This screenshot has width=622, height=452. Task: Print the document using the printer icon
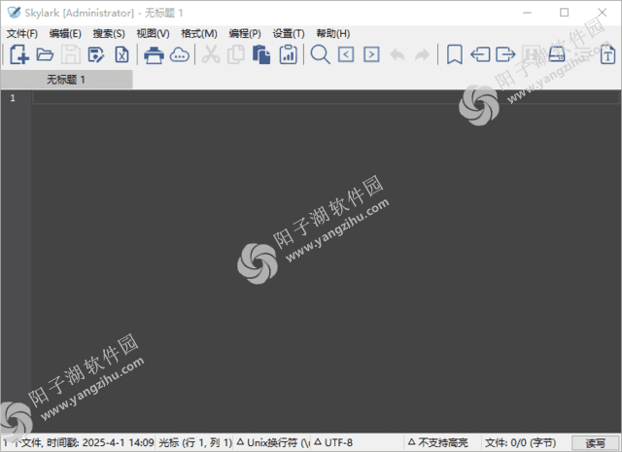coord(154,54)
